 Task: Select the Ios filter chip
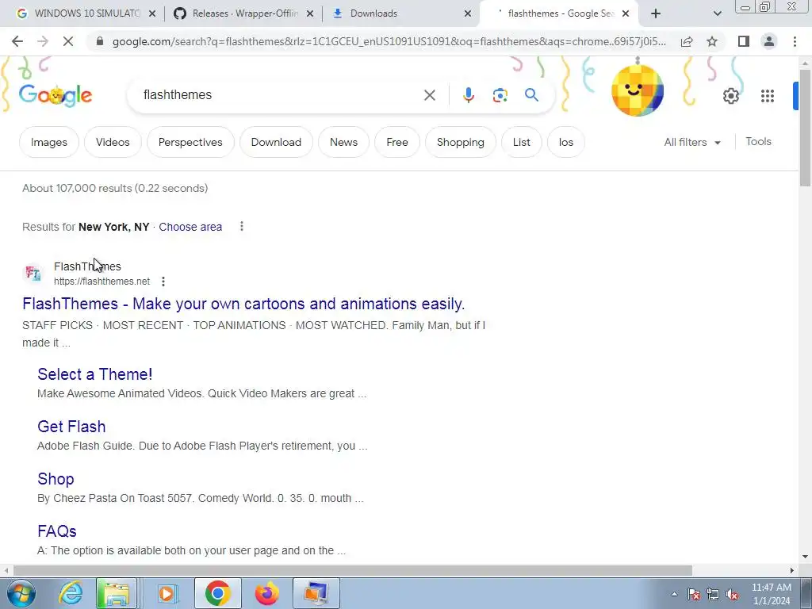(x=566, y=142)
